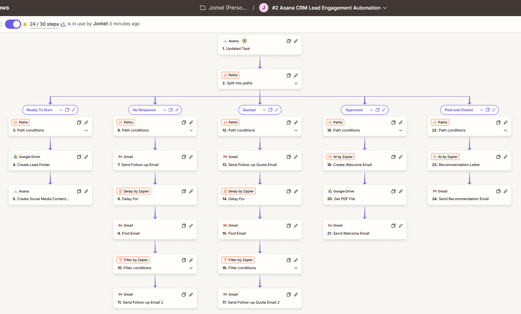Edit step 4 Create Lead Folder
Image resolution: width=521 pixels, height=314 pixels.
click(x=86, y=157)
